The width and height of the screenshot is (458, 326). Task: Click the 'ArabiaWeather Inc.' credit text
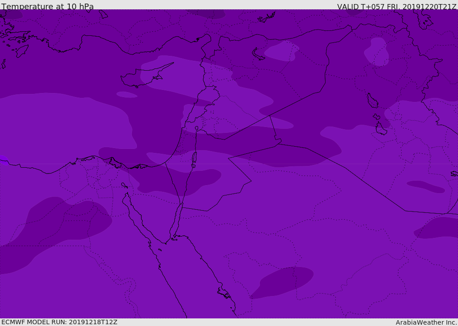click(x=426, y=322)
